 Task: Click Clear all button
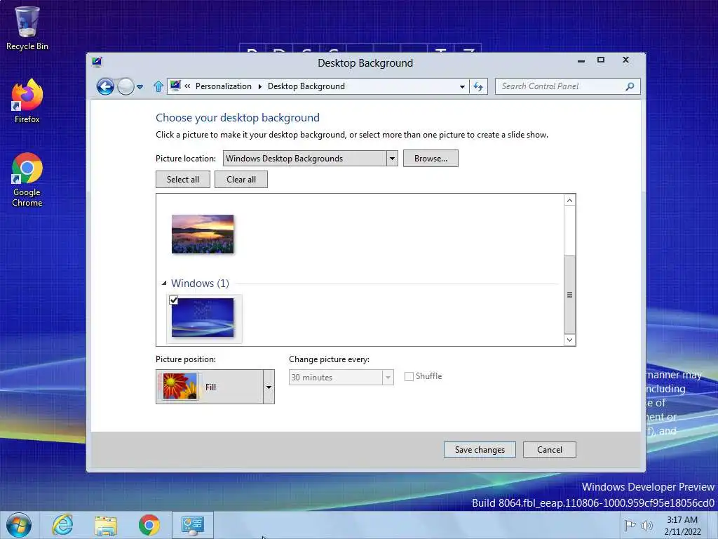(x=241, y=180)
